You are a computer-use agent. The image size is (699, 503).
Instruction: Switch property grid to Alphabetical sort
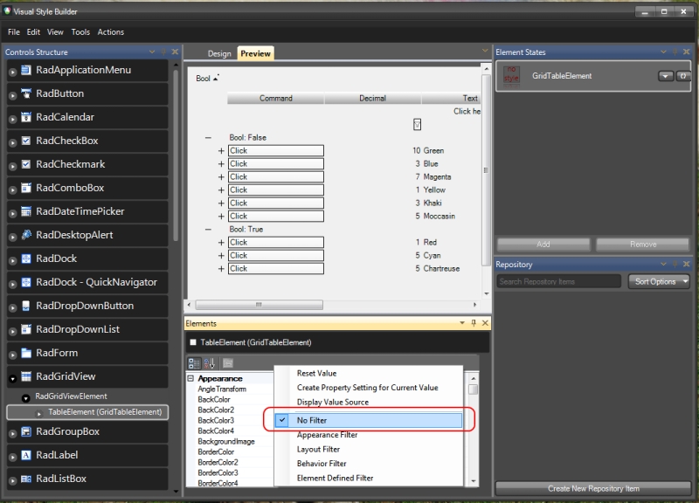209,363
